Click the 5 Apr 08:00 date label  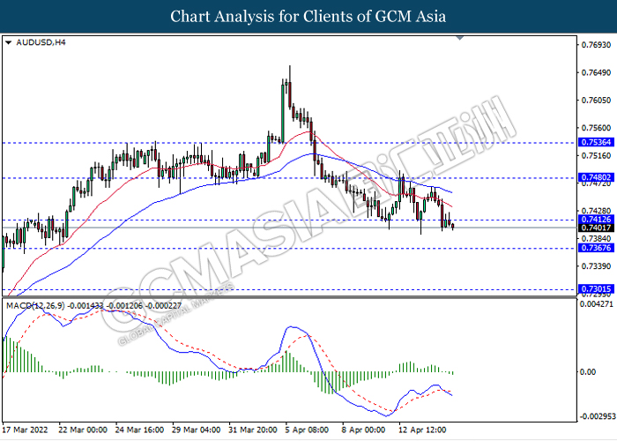(307, 430)
